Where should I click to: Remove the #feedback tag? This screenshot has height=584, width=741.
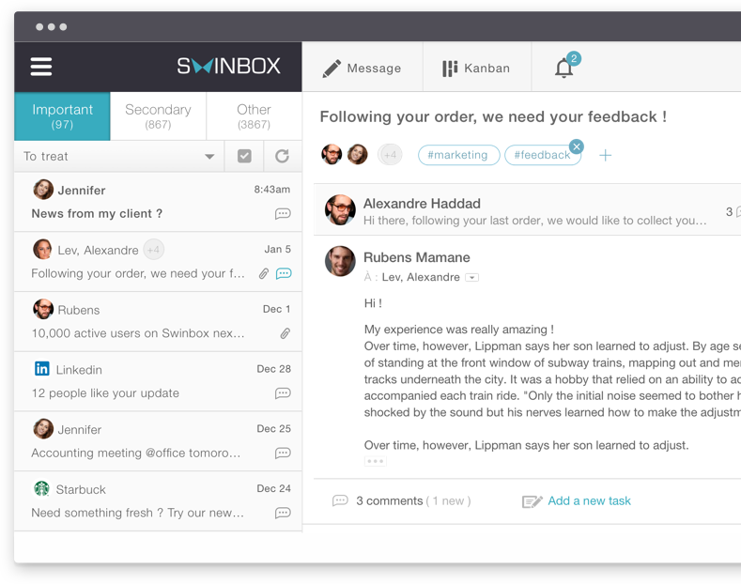(576, 146)
